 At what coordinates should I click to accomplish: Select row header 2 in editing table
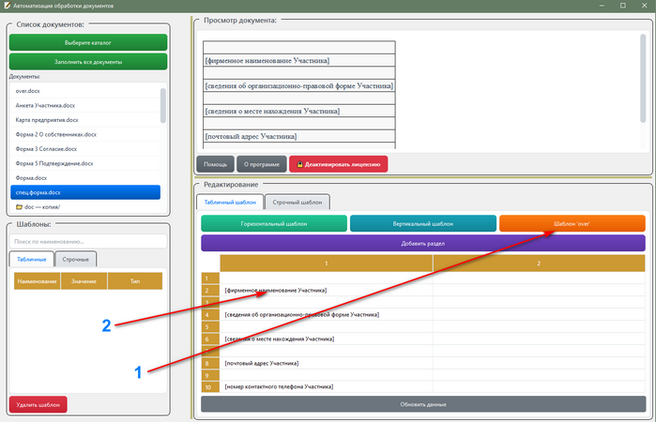pyautogui.click(x=210, y=290)
